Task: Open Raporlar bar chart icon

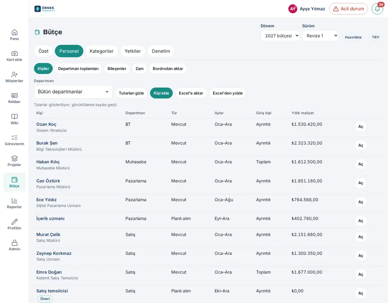Action: 14,200
